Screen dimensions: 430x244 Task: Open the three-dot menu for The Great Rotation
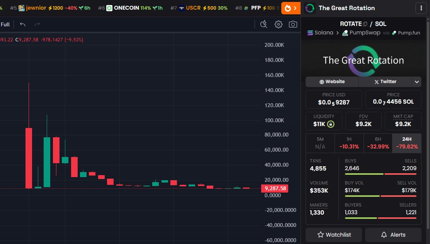(x=421, y=8)
